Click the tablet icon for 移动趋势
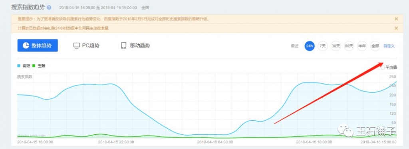 (124, 45)
